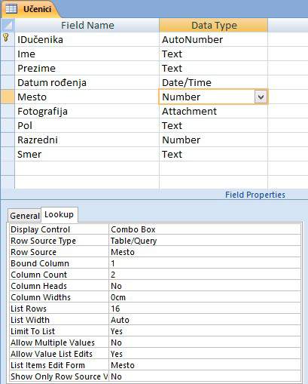Viewport: 308px width, 384px height.
Task: Click the Attachment data type cell
Action: [x=214, y=111]
